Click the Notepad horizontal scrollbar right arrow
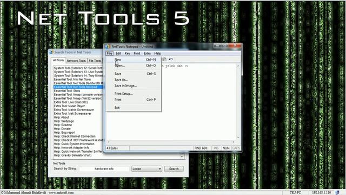 (x=234, y=142)
